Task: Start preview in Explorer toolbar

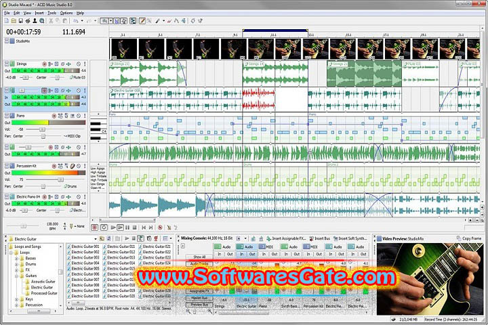Action: tap(127, 238)
